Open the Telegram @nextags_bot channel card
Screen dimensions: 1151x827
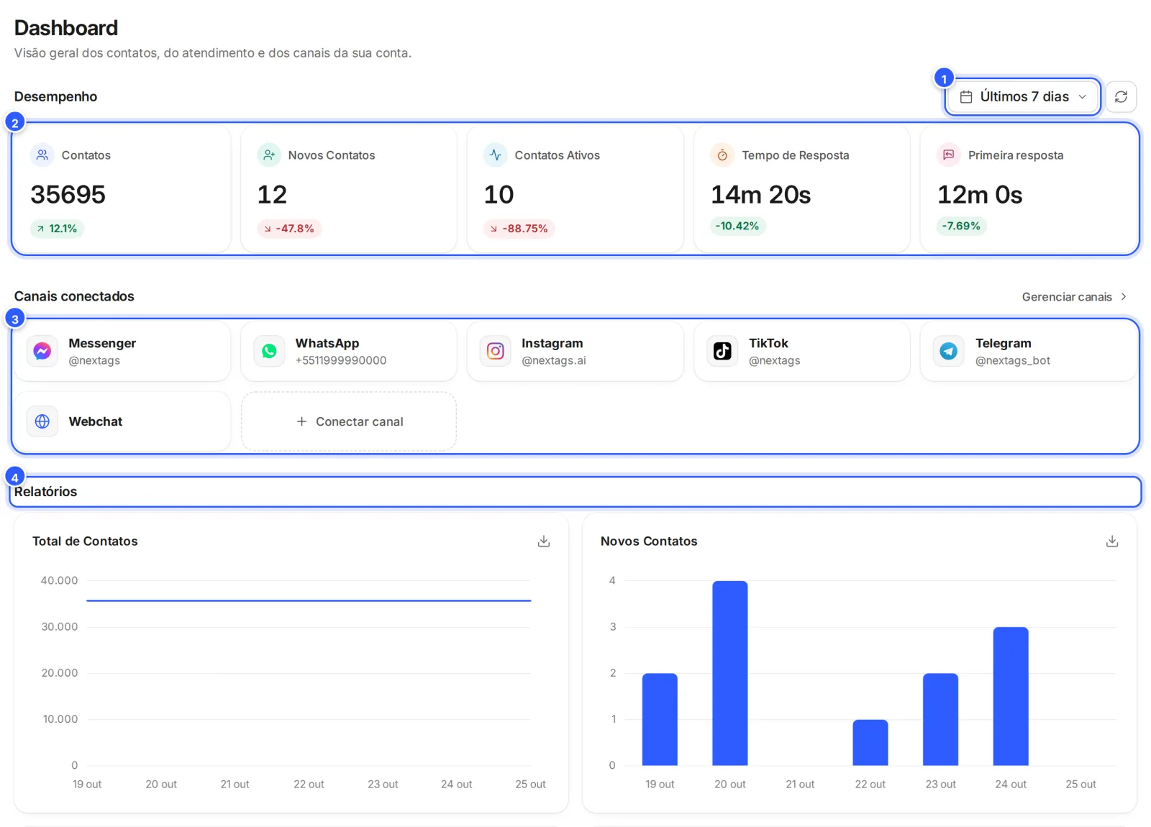(x=1029, y=351)
